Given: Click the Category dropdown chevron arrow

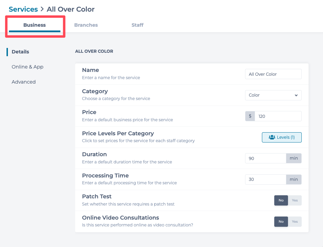Looking at the screenshot, I should pyautogui.click(x=296, y=95).
